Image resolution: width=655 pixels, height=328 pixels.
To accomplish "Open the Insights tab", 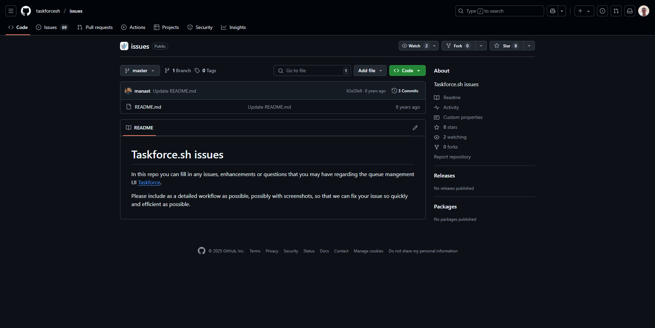I will 233,27.
